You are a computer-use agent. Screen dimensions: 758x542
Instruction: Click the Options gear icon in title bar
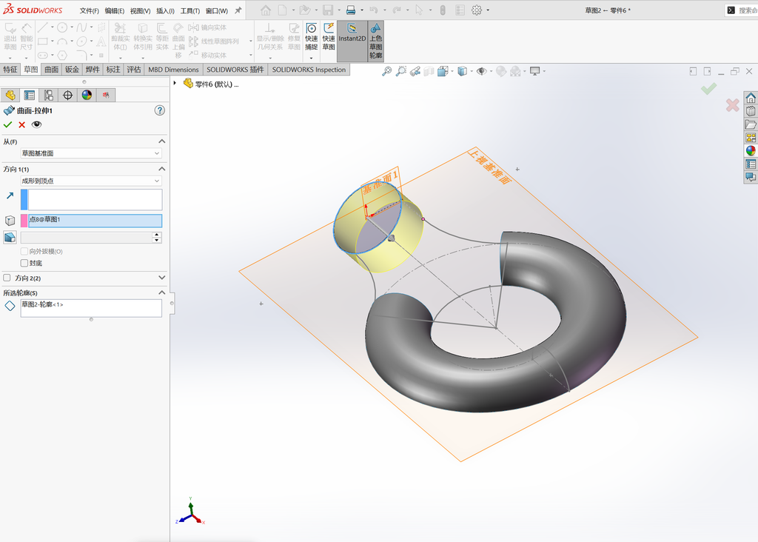coord(477,10)
